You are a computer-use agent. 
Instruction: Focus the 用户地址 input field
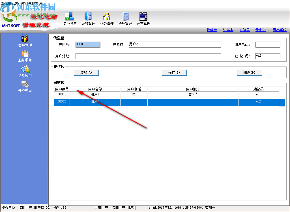pos(148,56)
